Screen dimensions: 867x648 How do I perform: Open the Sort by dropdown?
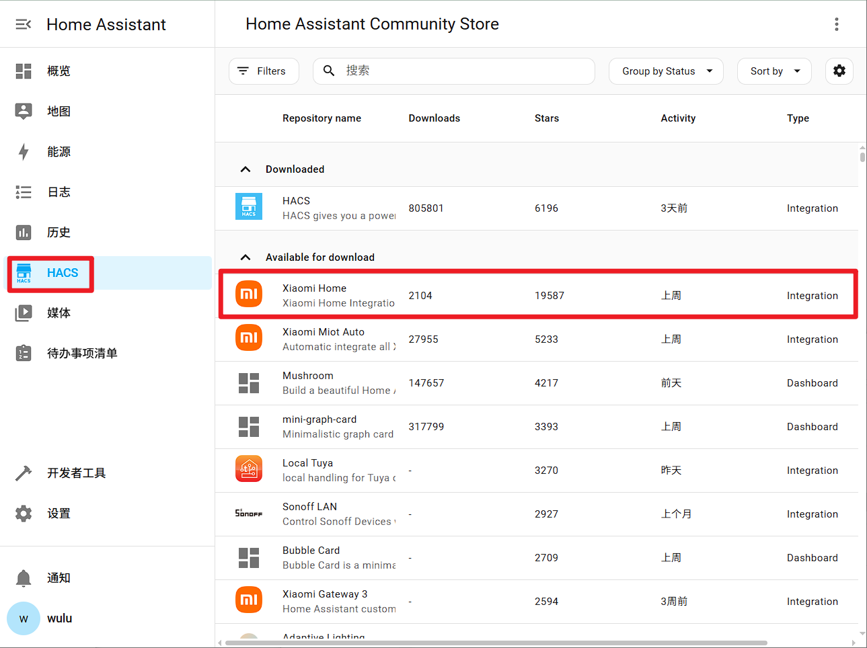(774, 71)
